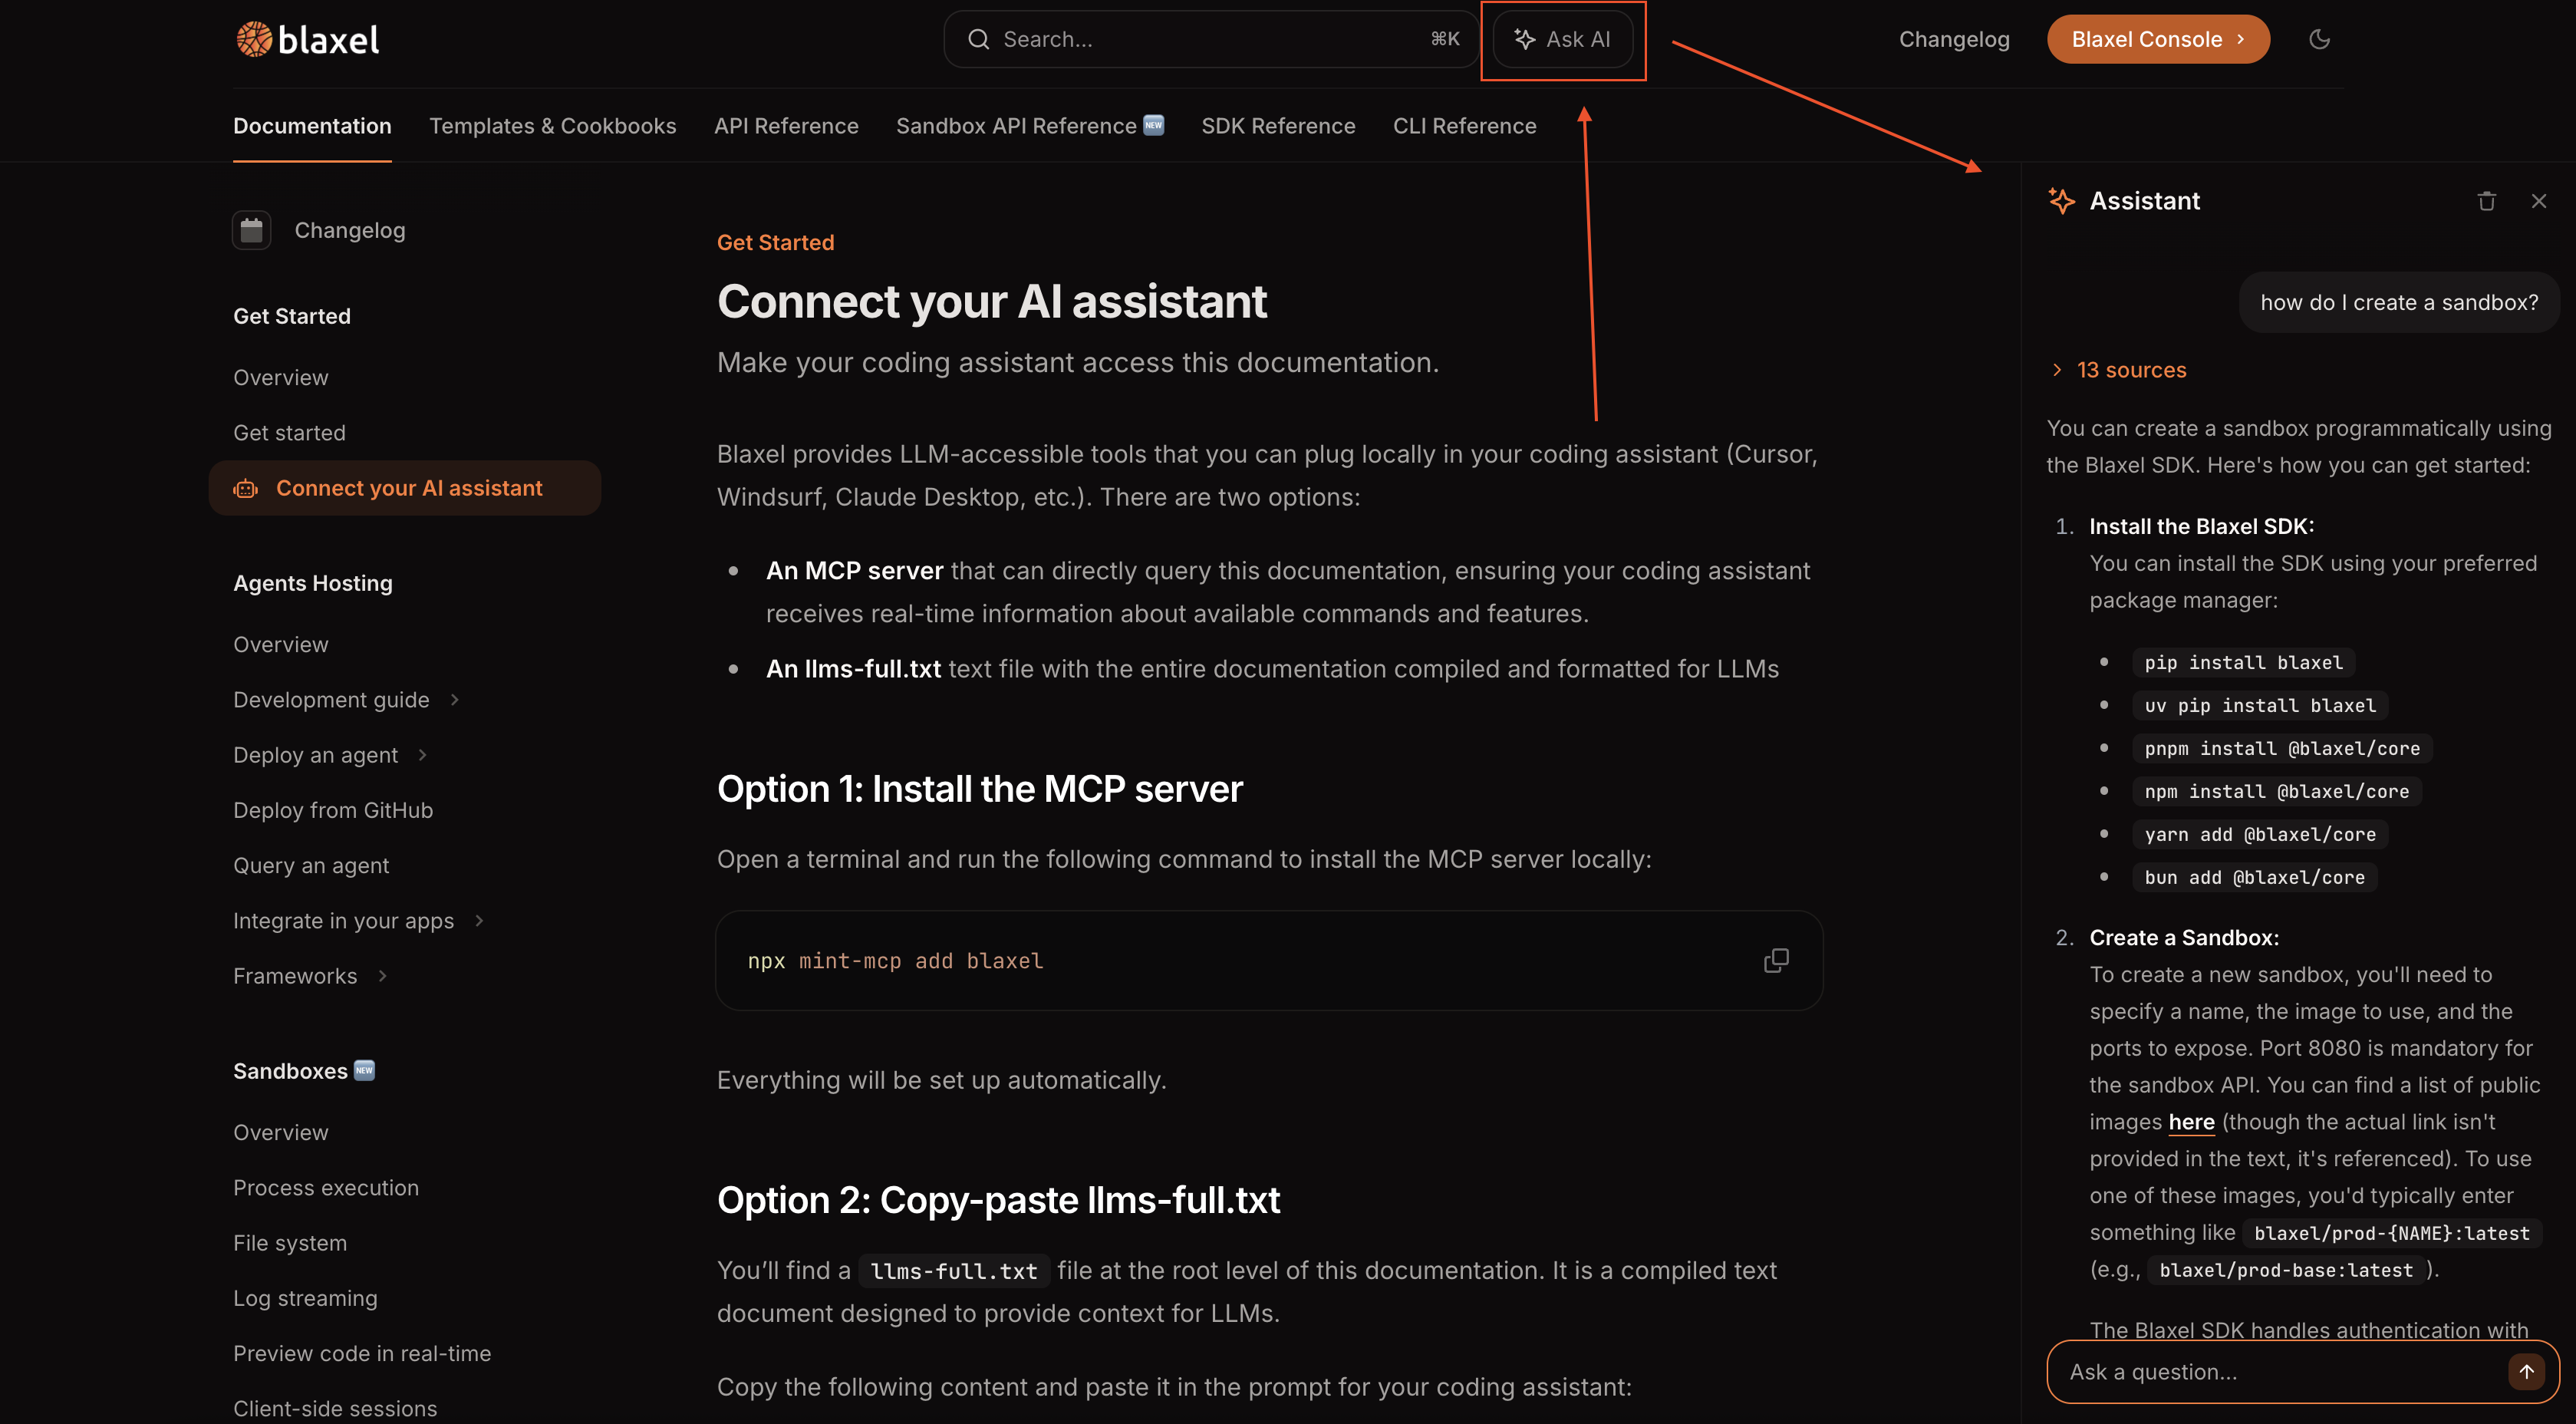Expand Deploy an agent chevron
The image size is (2576, 1424).
click(423, 755)
